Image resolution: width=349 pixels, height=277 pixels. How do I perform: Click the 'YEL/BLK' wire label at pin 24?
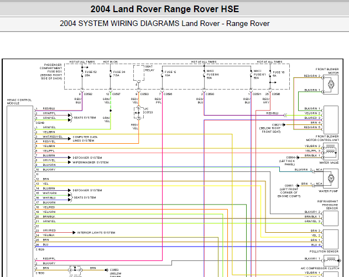click(49, 235)
